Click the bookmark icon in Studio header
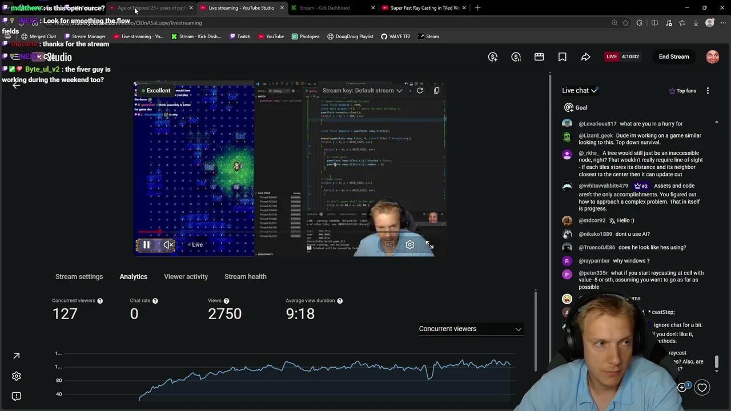This screenshot has height=411, width=731. pyautogui.click(x=563, y=57)
